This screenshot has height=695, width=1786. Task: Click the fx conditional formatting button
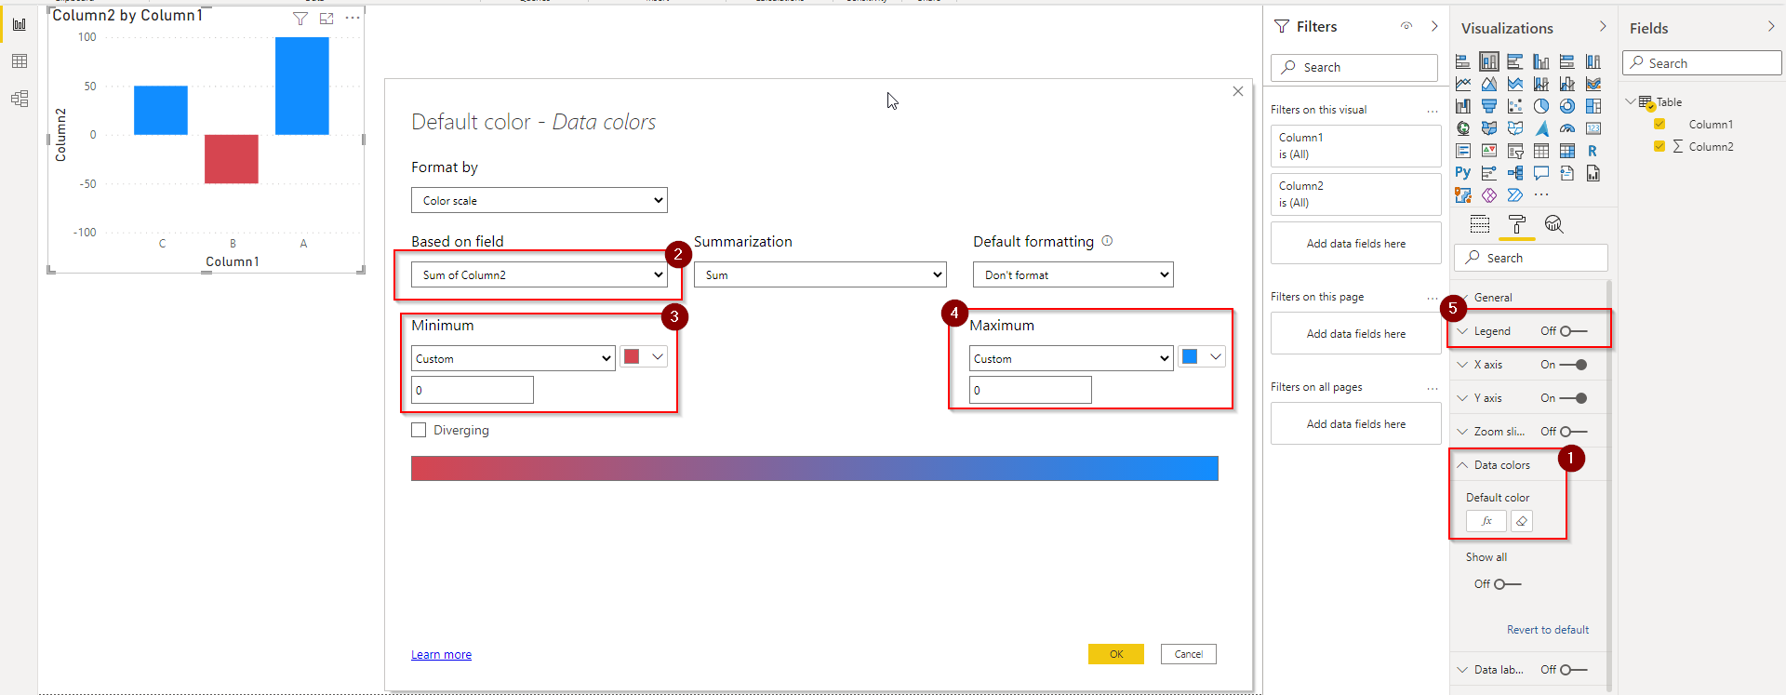1486,521
